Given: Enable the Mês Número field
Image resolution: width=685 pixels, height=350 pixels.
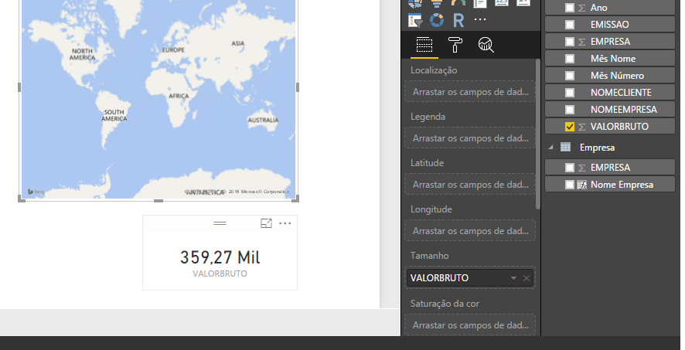Looking at the screenshot, I should click(x=570, y=76).
